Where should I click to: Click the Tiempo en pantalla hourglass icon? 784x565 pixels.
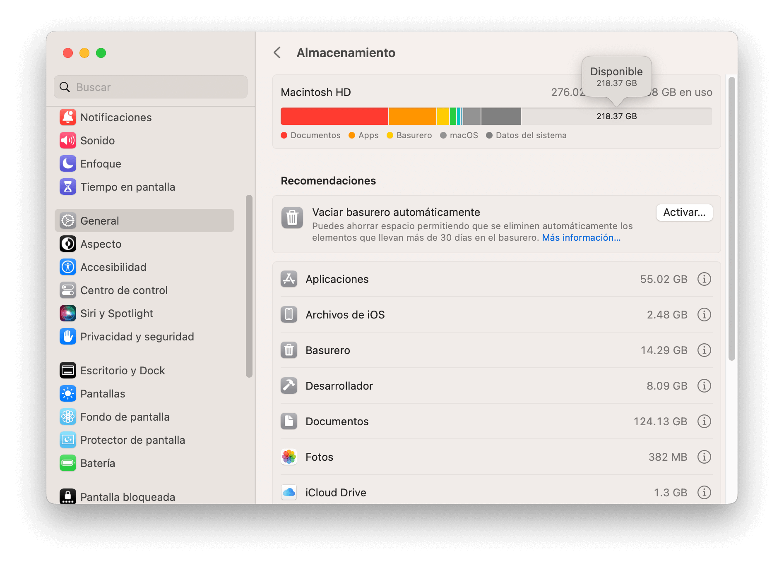coord(68,187)
